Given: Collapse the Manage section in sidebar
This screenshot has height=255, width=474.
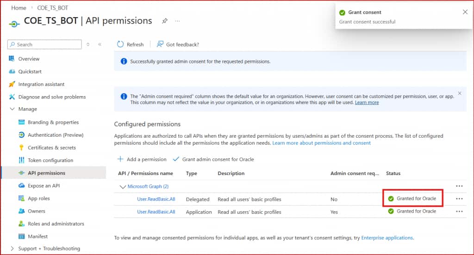Looking at the screenshot, I should [x=12, y=109].
